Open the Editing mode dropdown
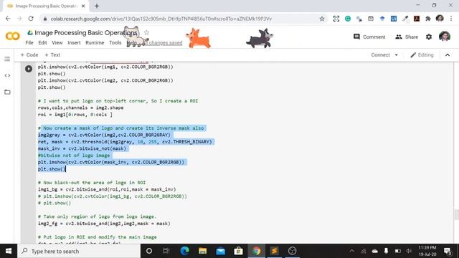 click(x=422, y=55)
